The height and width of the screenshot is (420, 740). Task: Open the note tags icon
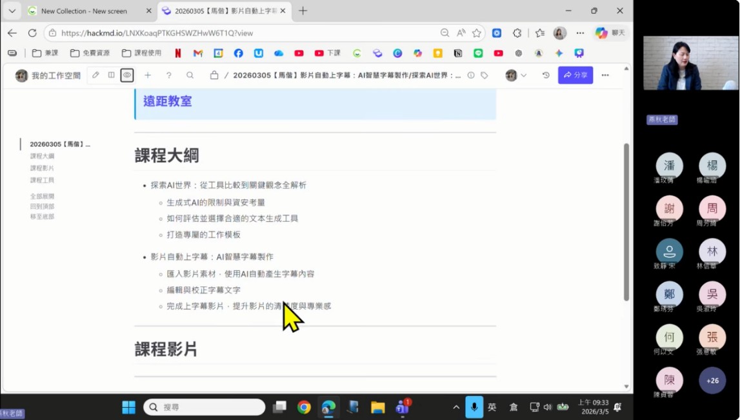pos(485,75)
